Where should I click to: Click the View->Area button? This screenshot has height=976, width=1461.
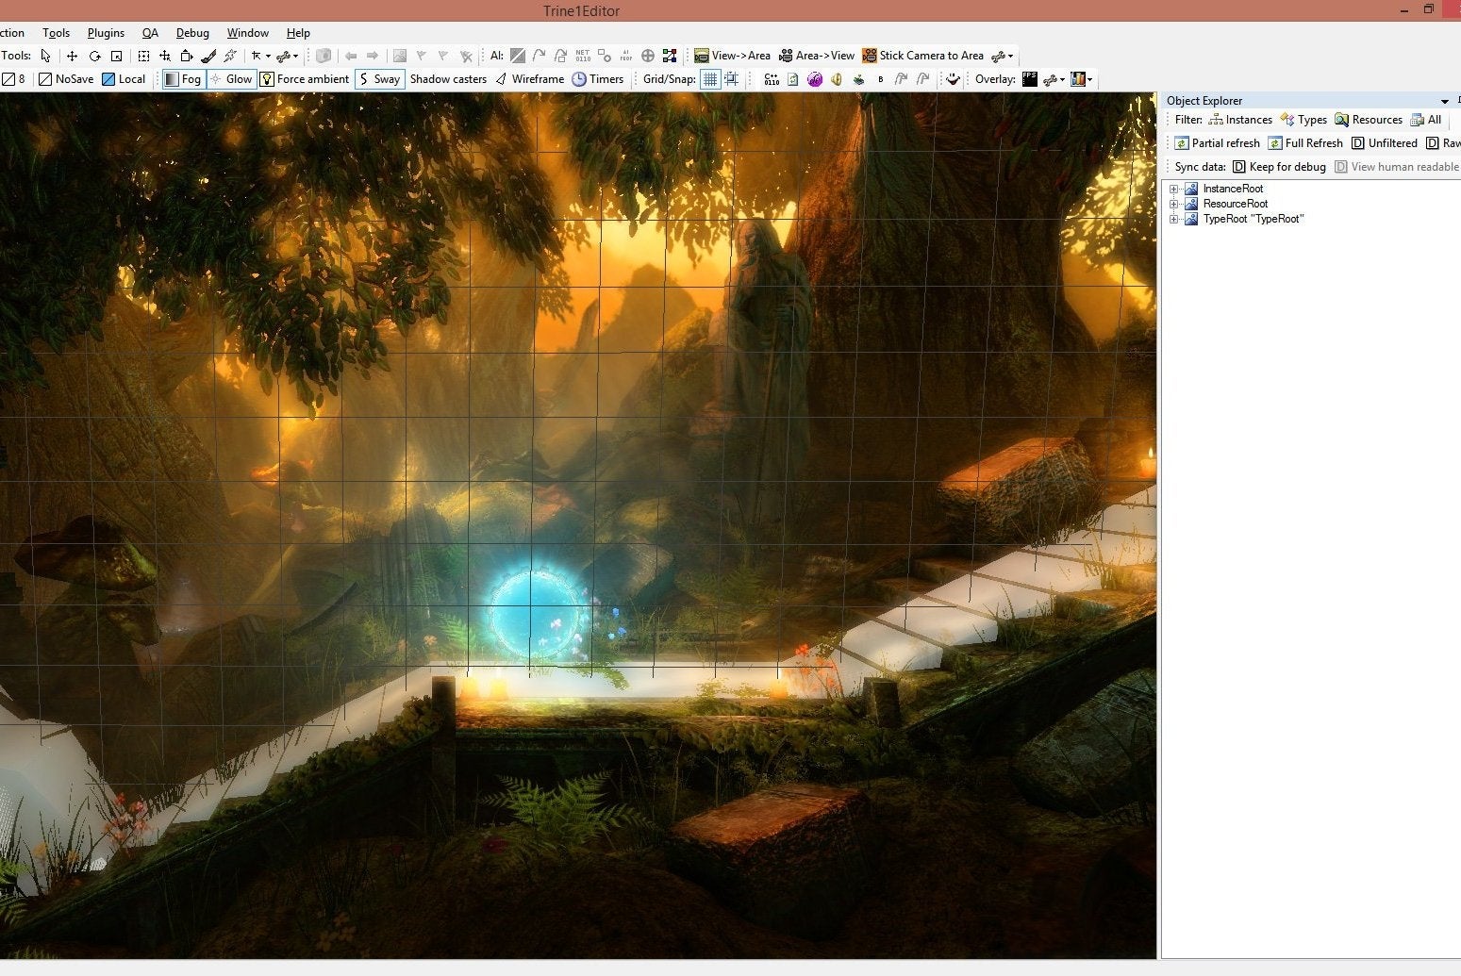(732, 56)
